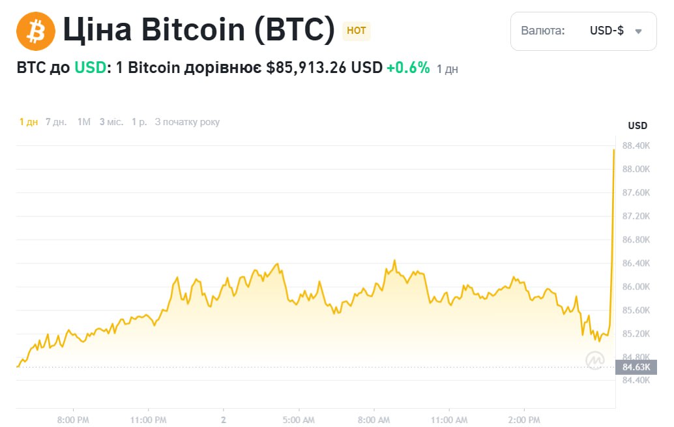The image size is (674, 427).
Task: Select the З початку року range
Action: click(188, 122)
